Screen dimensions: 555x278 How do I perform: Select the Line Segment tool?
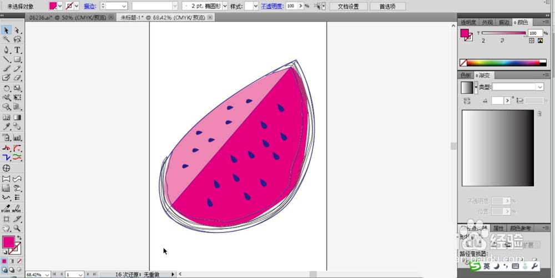click(6, 59)
